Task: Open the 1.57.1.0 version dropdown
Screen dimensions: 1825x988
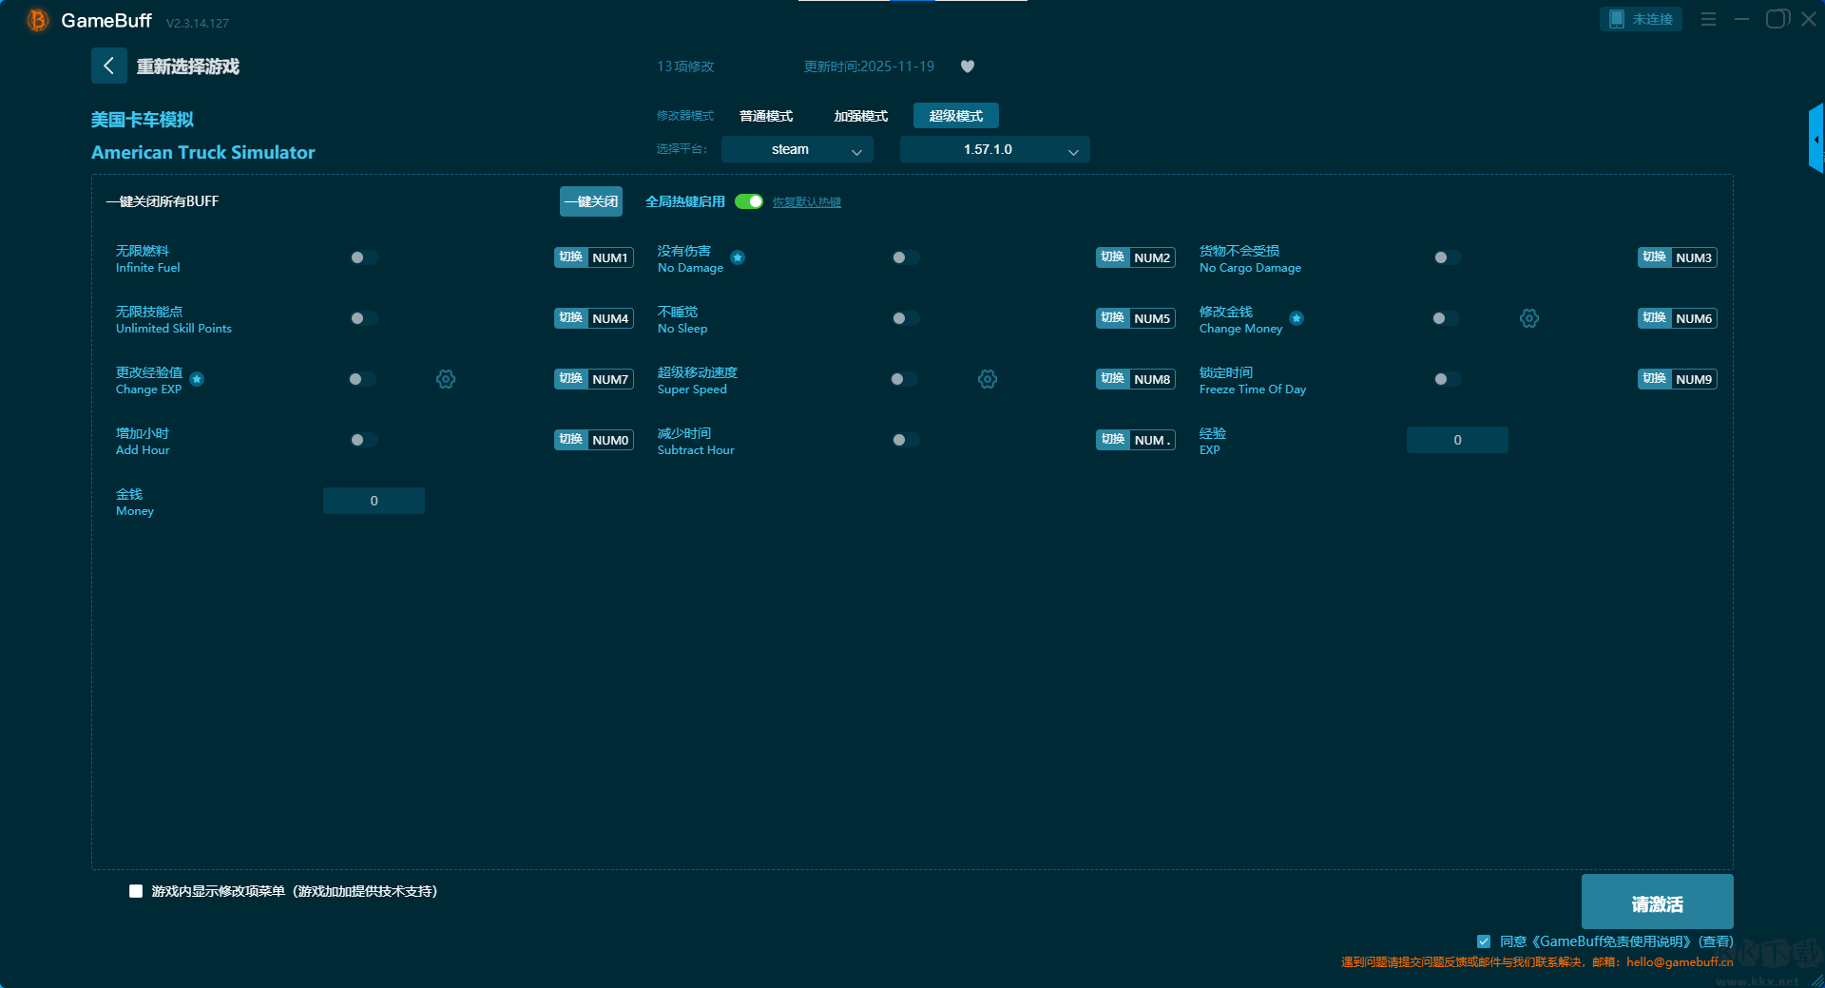Action: [x=994, y=149]
